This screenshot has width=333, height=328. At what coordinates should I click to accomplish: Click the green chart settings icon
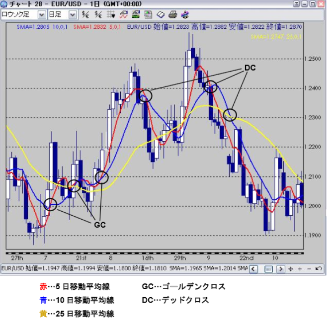[136, 14]
